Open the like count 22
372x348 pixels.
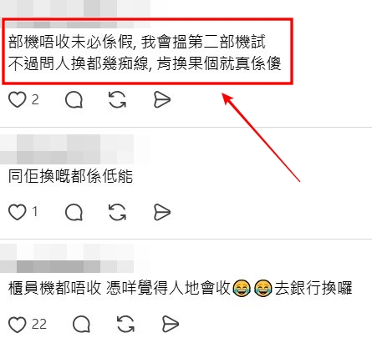39,325
